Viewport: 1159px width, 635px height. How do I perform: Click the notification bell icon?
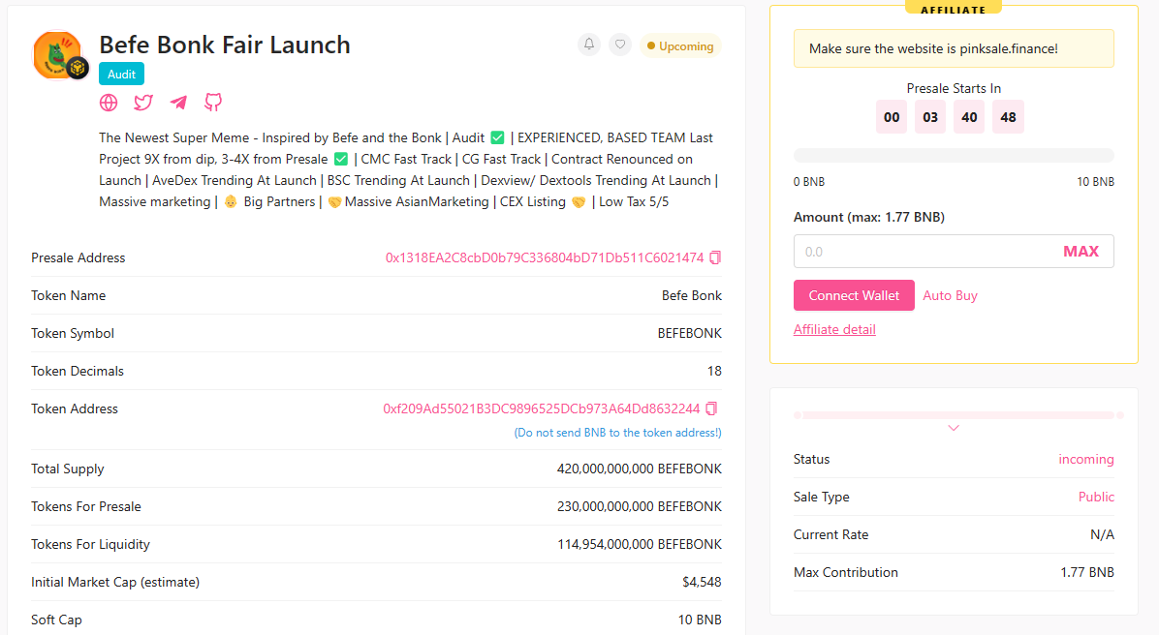click(x=588, y=45)
